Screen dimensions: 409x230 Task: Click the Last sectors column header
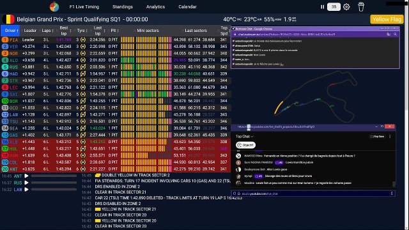(x=196, y=31)
